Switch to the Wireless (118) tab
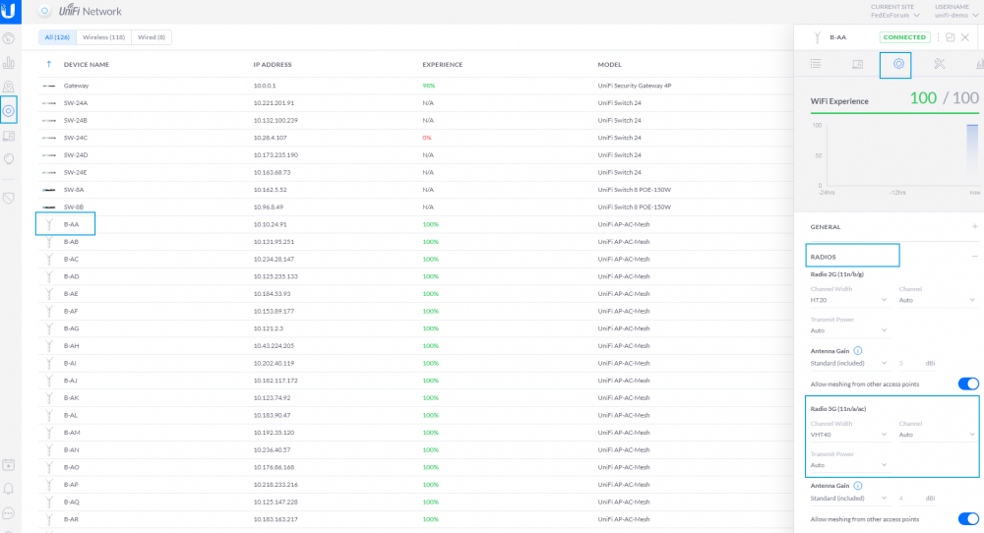The image size is (984, 533). pos(103,37)
